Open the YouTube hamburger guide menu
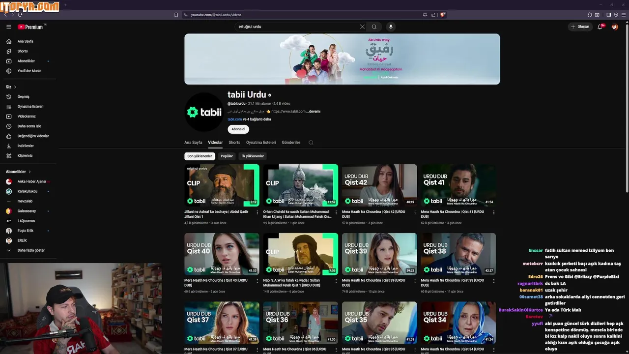629x354 pixels. [x=8, y=27]
